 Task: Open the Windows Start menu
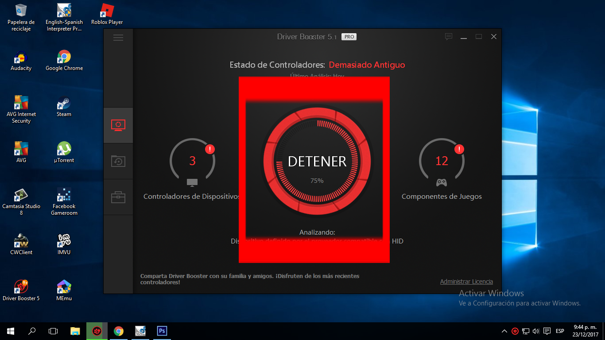click(11, 331)
